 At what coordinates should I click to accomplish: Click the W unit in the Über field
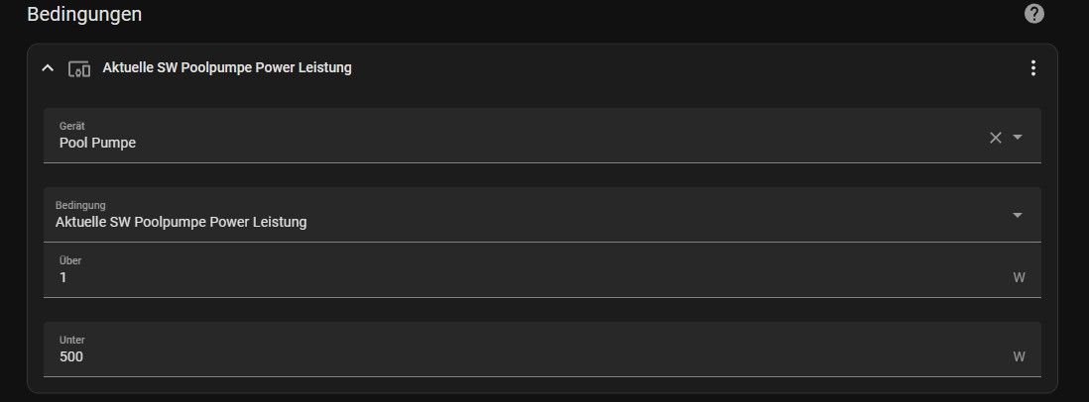tap(1019, 277)
